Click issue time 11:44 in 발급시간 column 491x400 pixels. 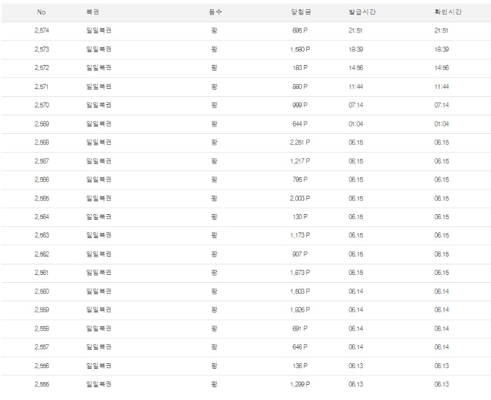(x=355, y=87)
